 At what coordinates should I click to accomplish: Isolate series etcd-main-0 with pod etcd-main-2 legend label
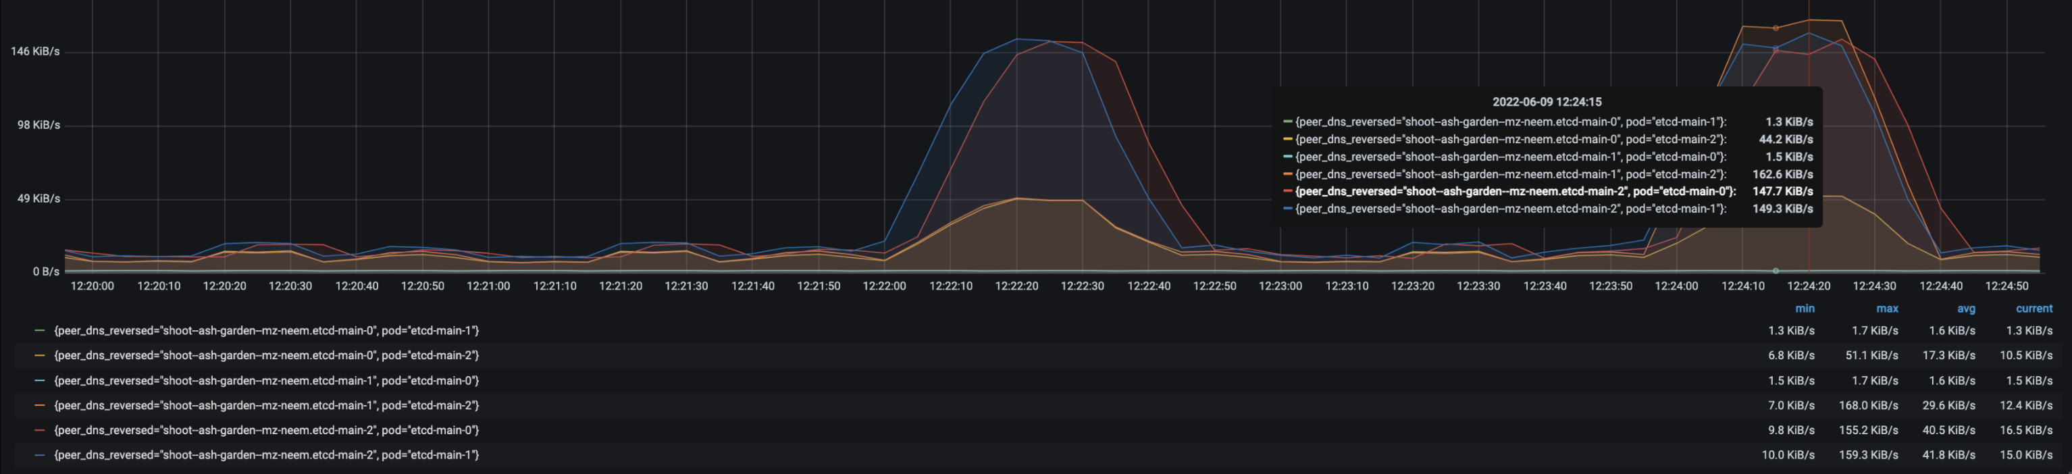click(266, 356)
